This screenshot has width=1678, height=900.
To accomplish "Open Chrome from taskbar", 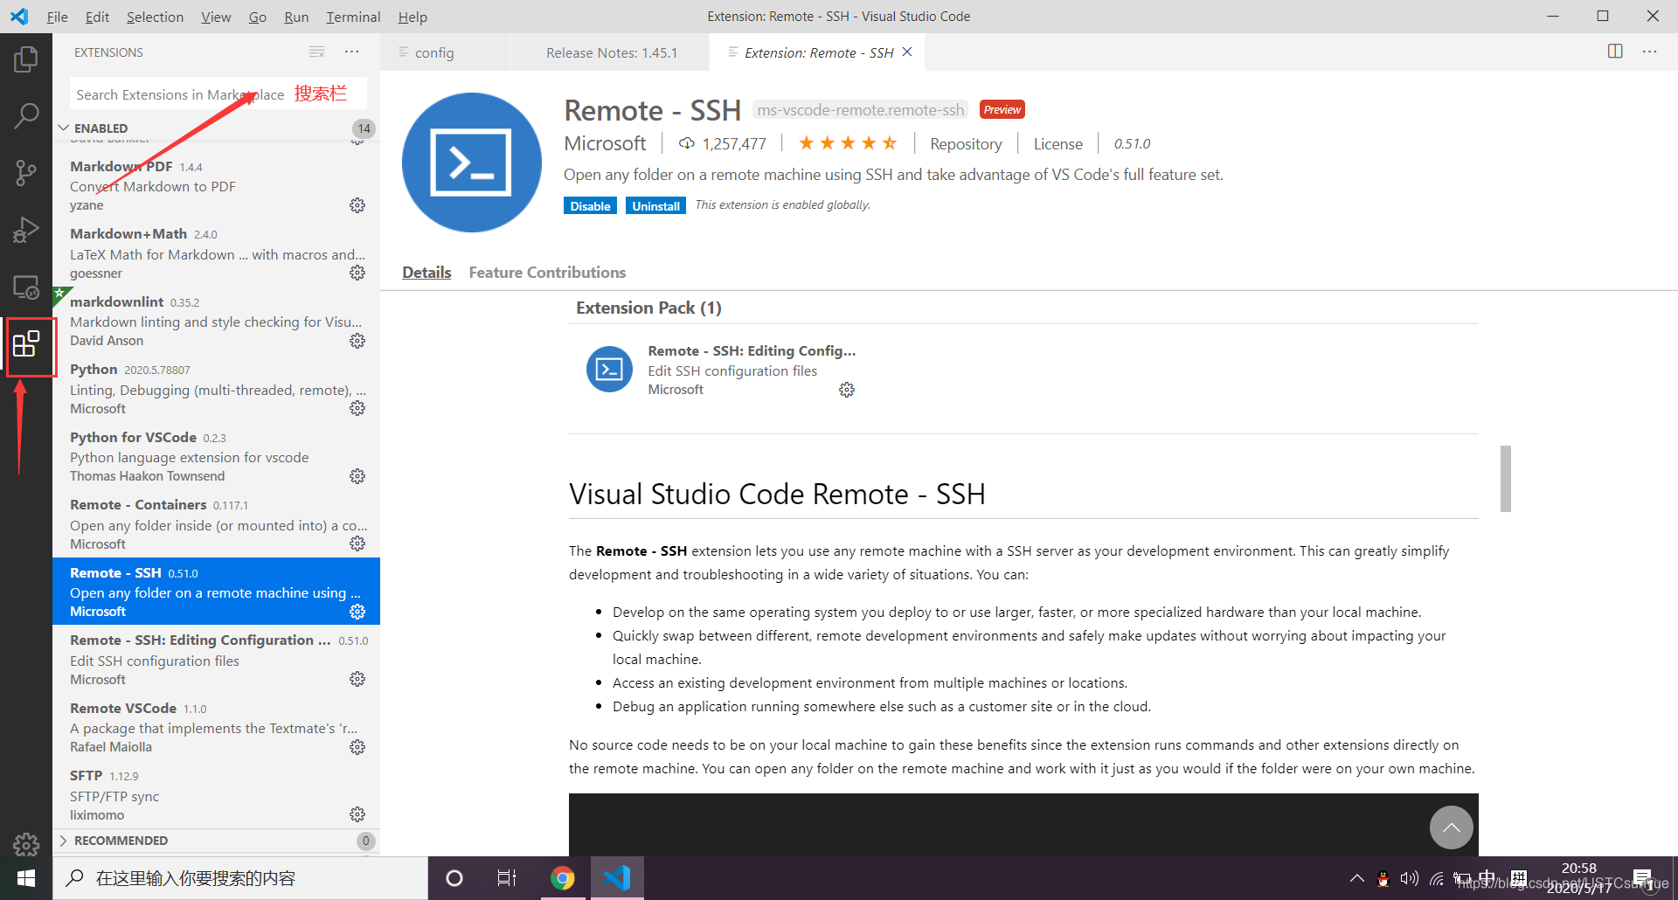I will [563, 878].
